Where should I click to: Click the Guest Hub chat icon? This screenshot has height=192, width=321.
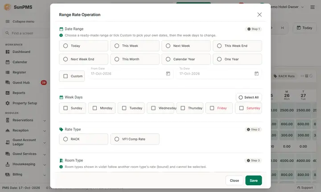coord(8,83)
